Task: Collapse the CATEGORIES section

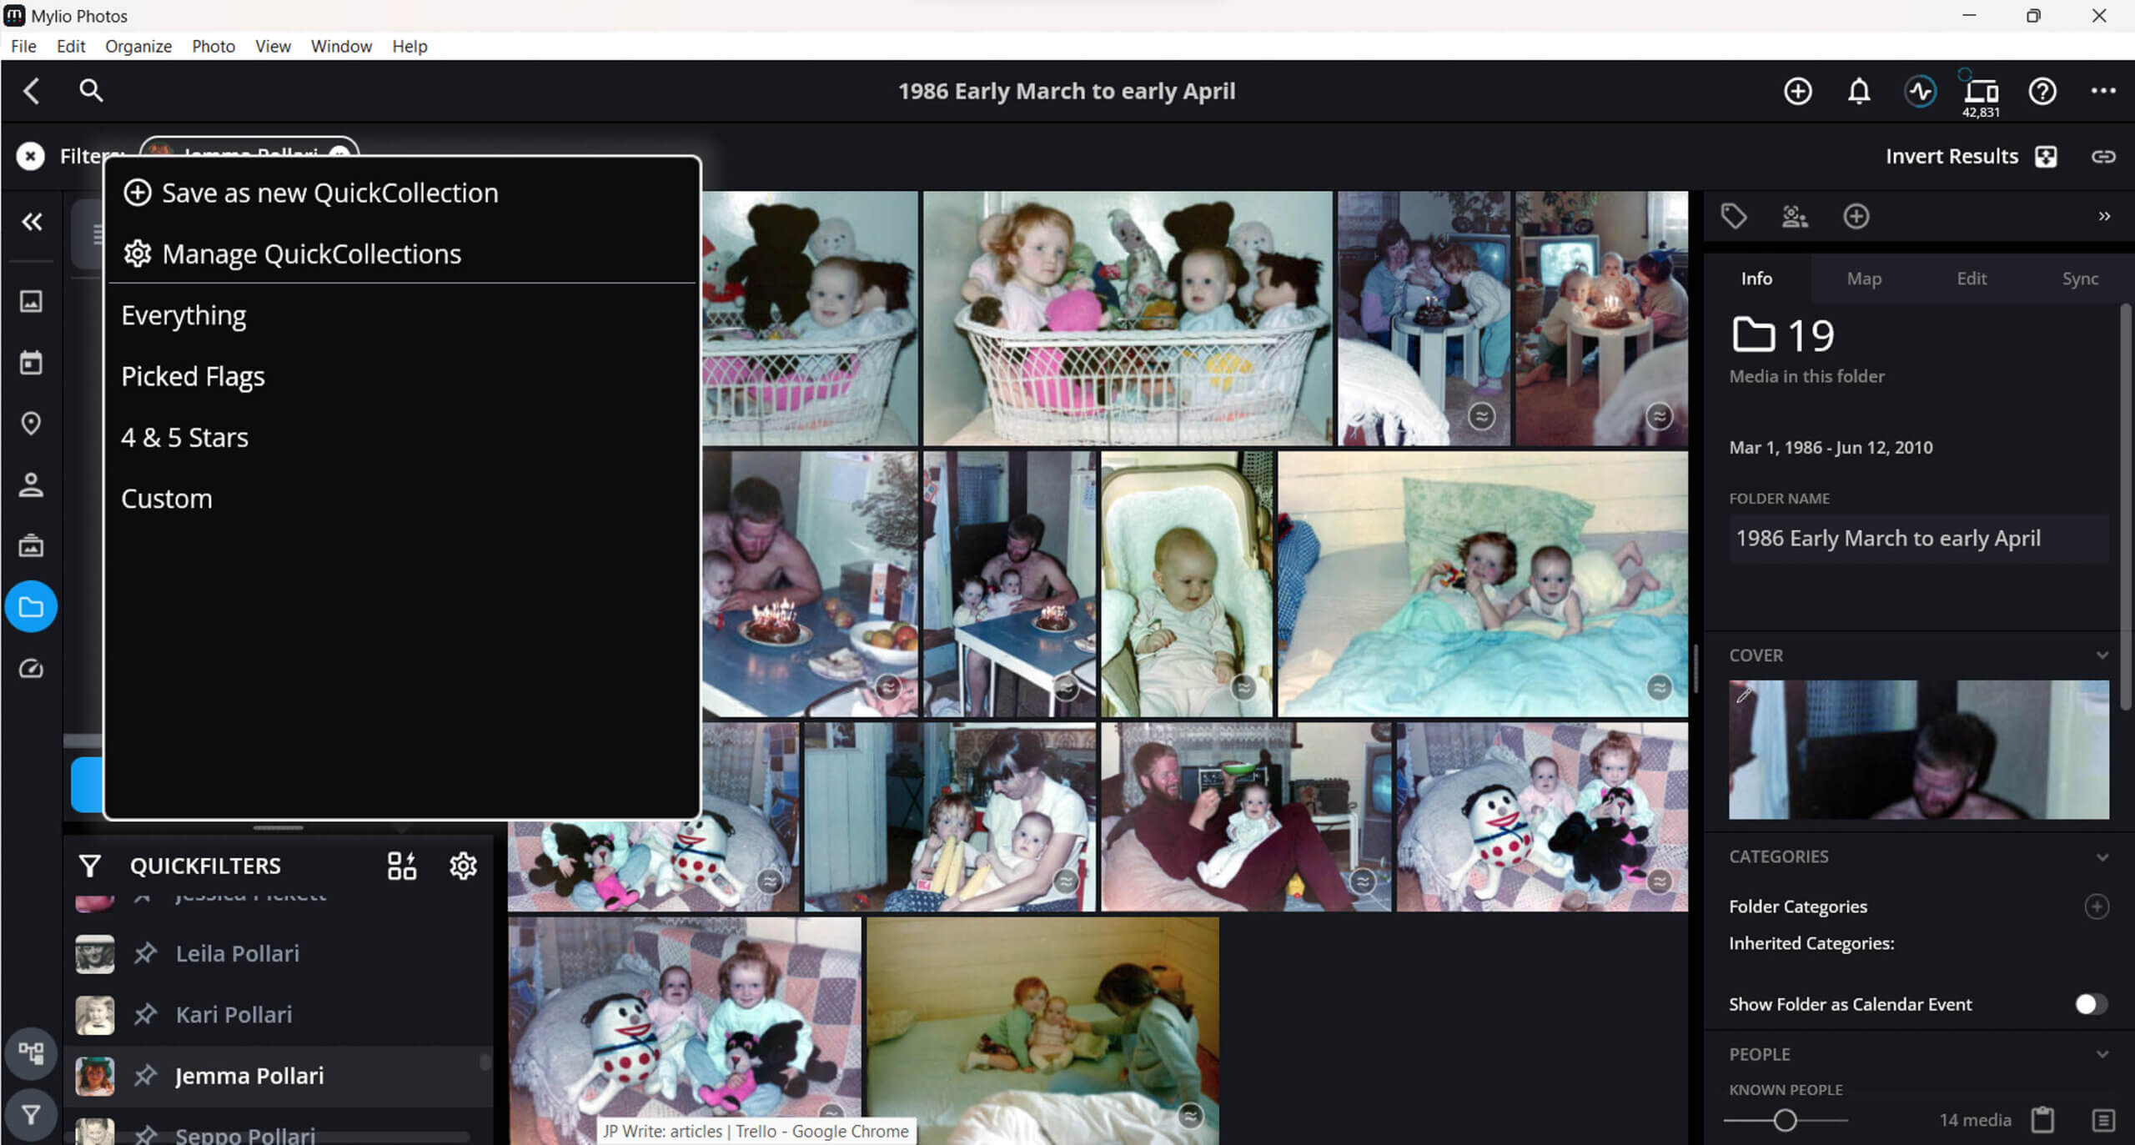Action: click(2102, 857)
